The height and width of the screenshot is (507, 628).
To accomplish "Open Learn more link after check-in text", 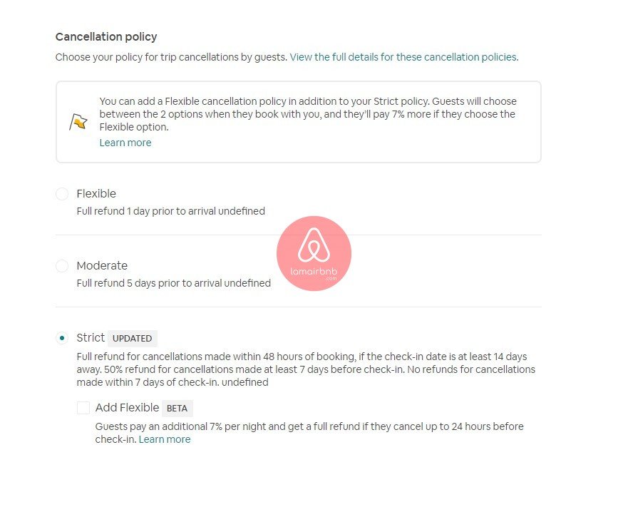I will [165, 439].
